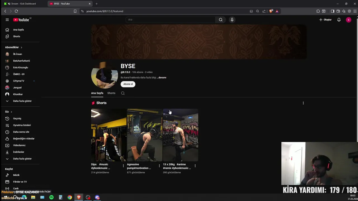This screenshot has width=358, height=201.
Task: Switch to the Stream - Kick Dashboard tab
Action: 24,4
